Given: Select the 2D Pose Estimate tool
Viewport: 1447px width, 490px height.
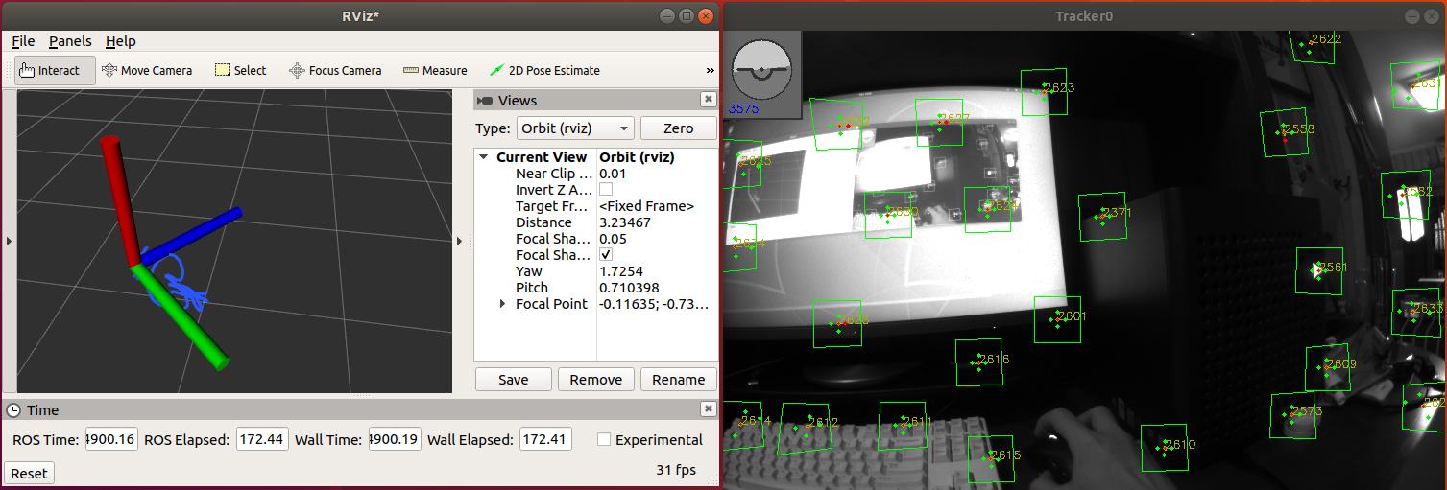Looking at the screenshot, I should point(544,70).
